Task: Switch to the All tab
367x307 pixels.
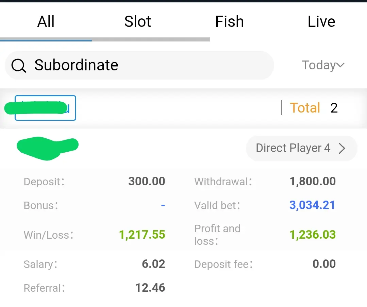Action: [x=46, y=21]
